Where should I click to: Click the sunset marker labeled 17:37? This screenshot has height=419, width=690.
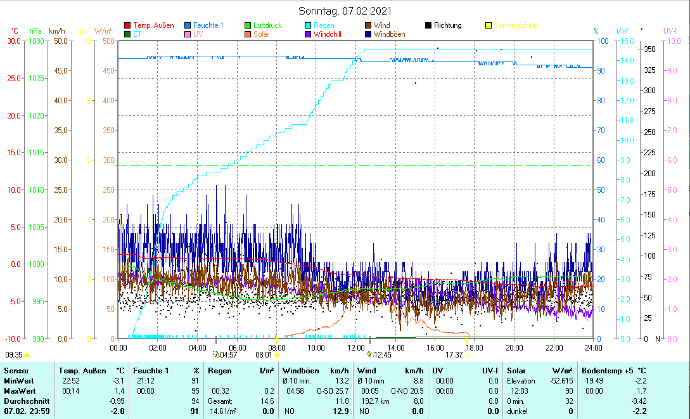[466, 355]
